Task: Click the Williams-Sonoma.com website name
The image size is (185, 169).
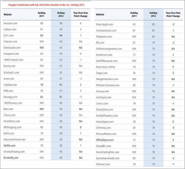Action: click(108, 85)
